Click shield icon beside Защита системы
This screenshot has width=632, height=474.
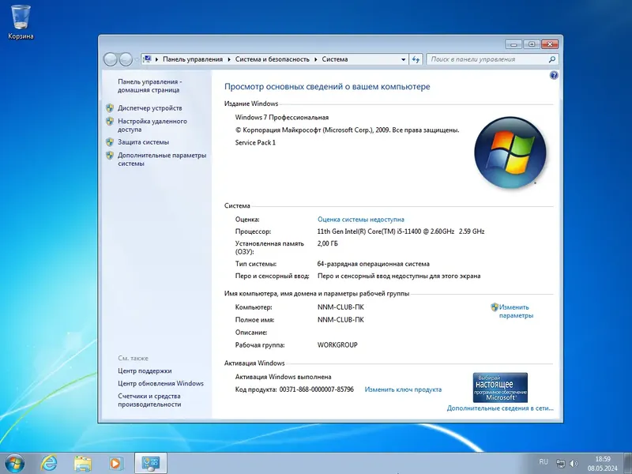point(110,142)
